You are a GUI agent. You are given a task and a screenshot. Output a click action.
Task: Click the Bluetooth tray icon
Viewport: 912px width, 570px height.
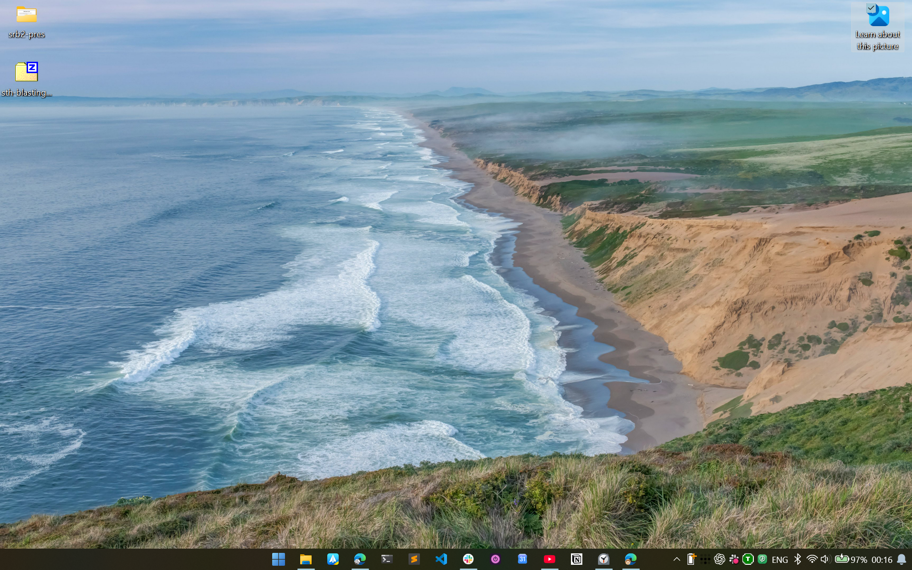pos(798,559)
